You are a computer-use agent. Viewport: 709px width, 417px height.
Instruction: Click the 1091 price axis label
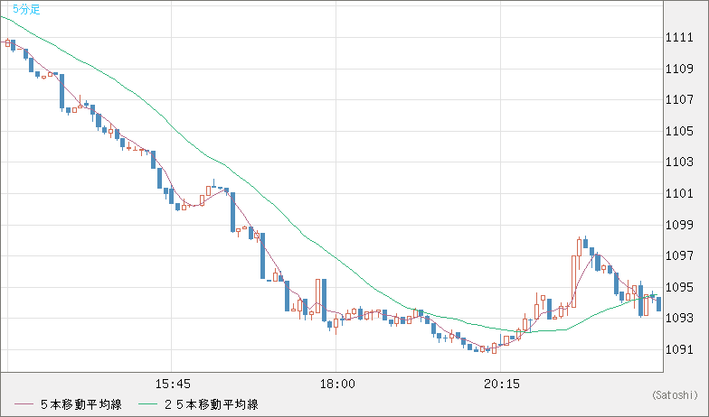679,349
